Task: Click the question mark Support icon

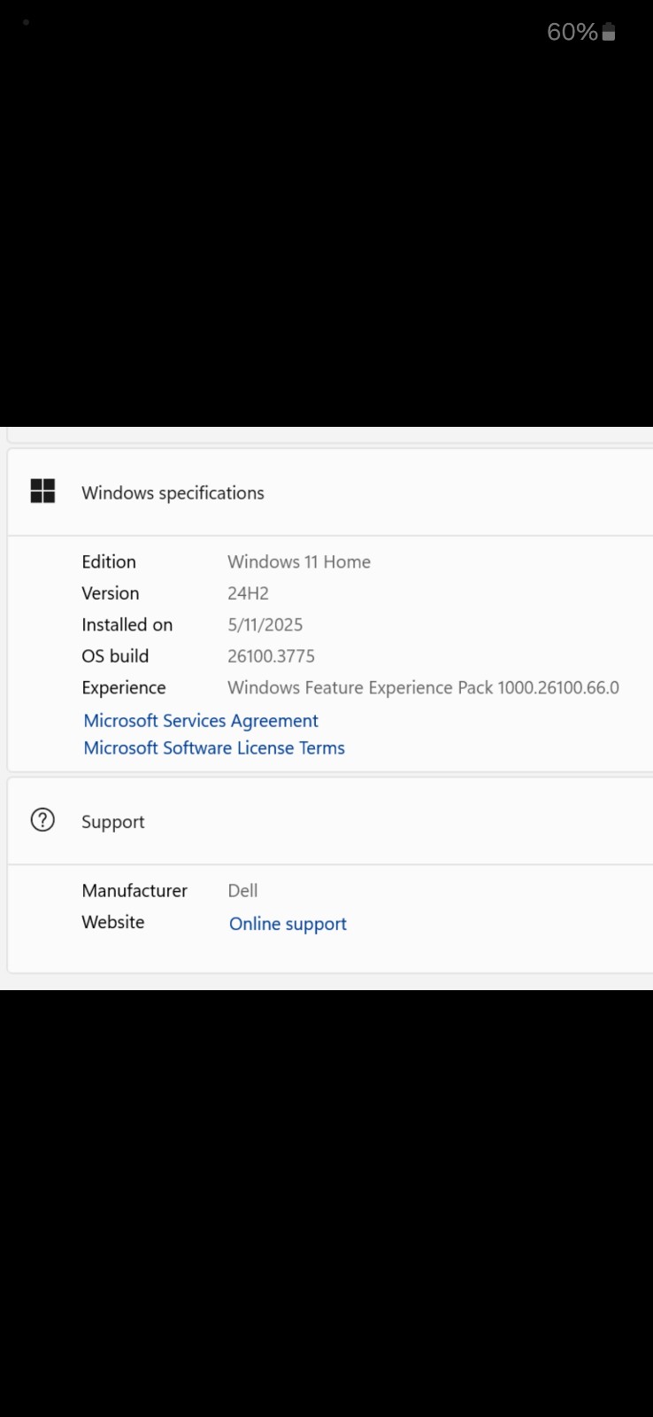Action: pyautogui.click(x=42, y=820)
